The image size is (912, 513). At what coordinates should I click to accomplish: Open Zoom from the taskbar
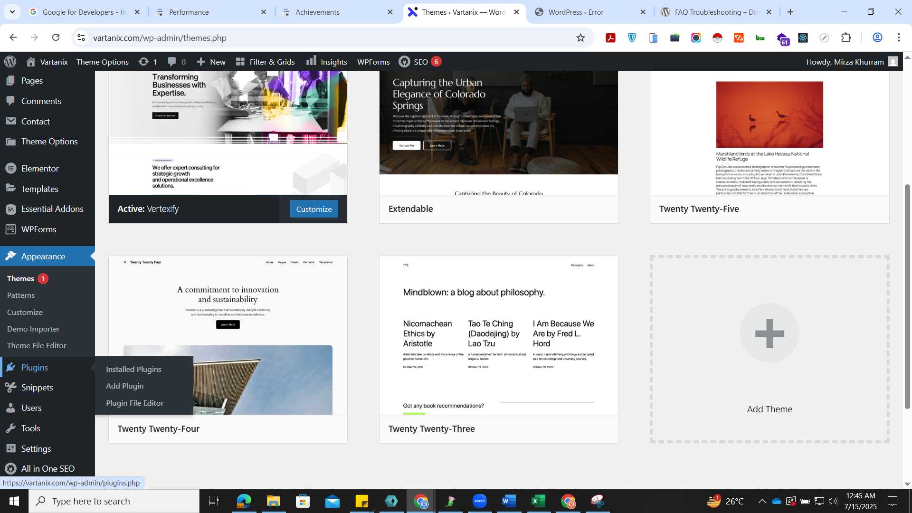click(479, 501)
